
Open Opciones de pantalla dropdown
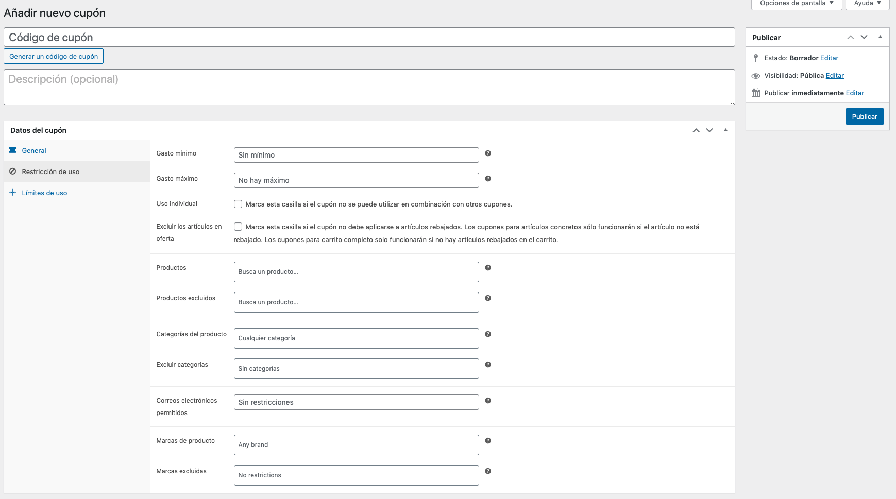(797, 4)
